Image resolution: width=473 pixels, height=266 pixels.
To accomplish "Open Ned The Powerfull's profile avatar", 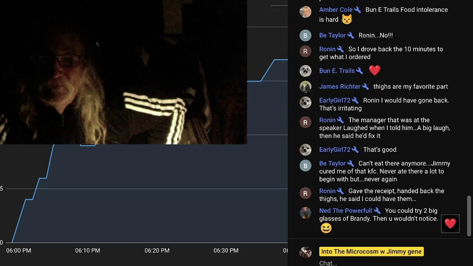I will pyautogui.click(x=305, y=213).
